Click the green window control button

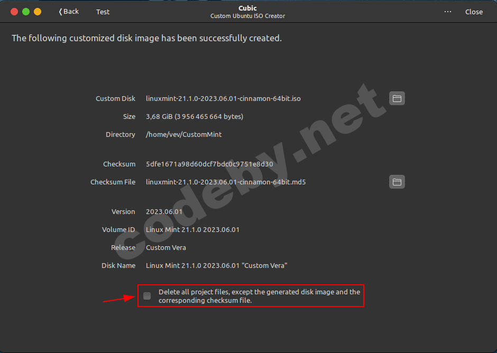click(x=26, y=12)
